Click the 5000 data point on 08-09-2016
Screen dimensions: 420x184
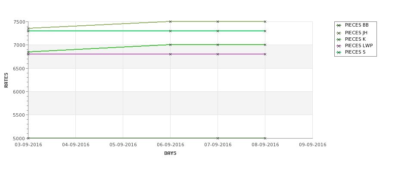click(265, 138)
